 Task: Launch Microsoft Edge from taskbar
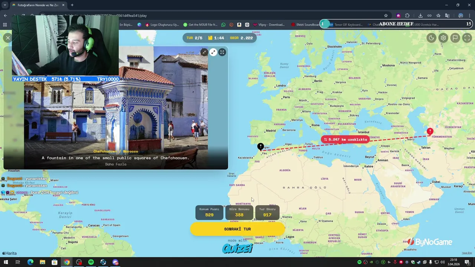tap(30, 262)
